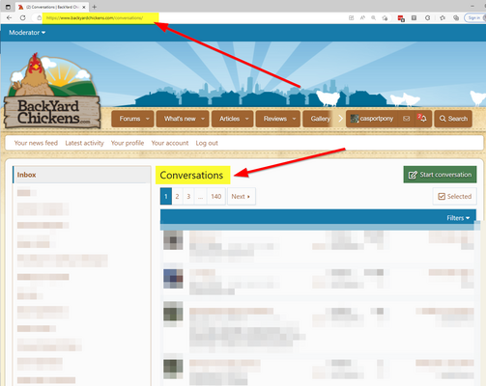This screenshot has height=386, width=486.
Task: Click the Log out link
Action: 207,143
